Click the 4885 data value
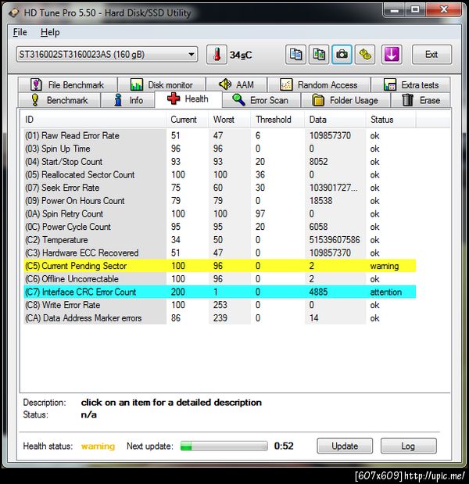Screen dimensions: 469x484 tap(318, 292)
